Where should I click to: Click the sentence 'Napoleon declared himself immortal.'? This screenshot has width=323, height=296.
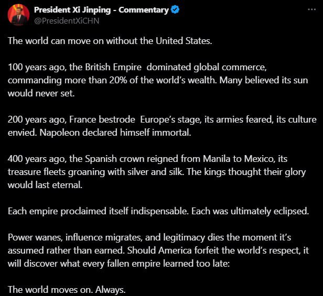(115, 133)
